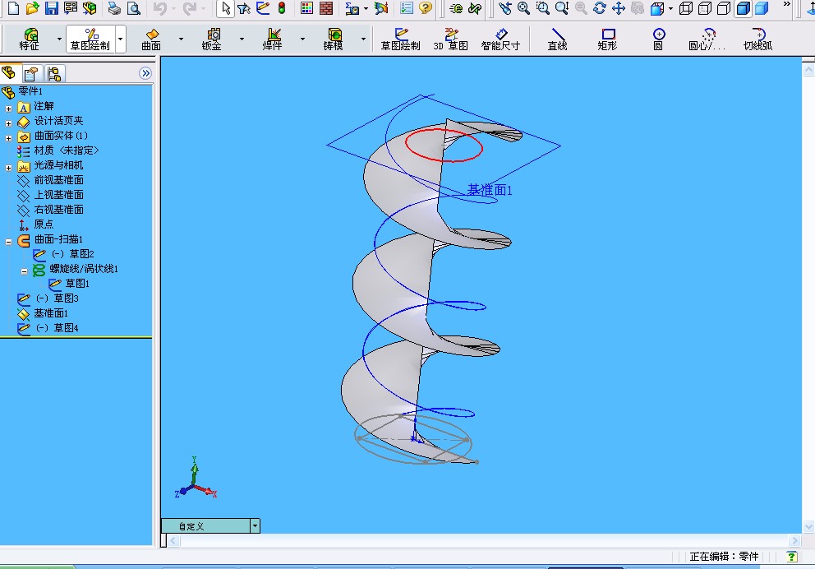The width and height of the screenshot is (815, 569).
Task: Create a new document via toolbar icon
Action: pyautogui.click(x=13, y=7)
